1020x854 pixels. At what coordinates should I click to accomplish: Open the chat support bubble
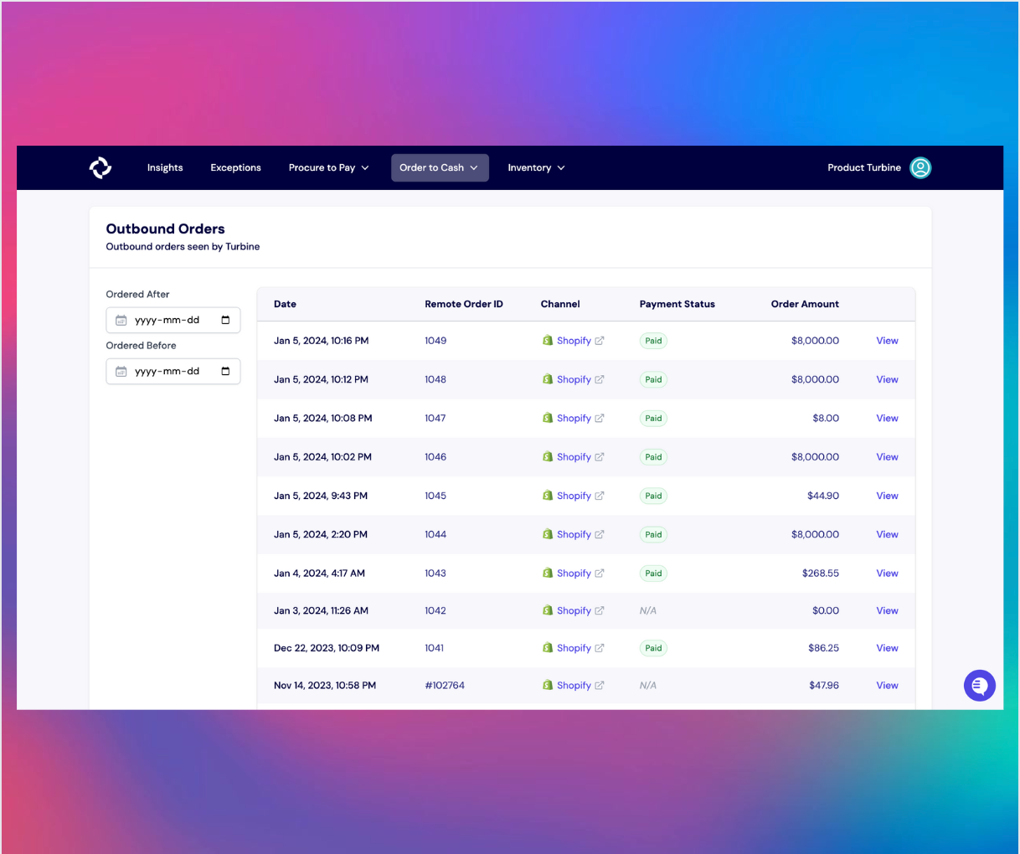(x=979, y=685)
